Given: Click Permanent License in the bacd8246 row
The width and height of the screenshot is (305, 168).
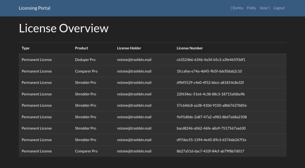Looking at the screenshot, I should [x=37, y=128].
